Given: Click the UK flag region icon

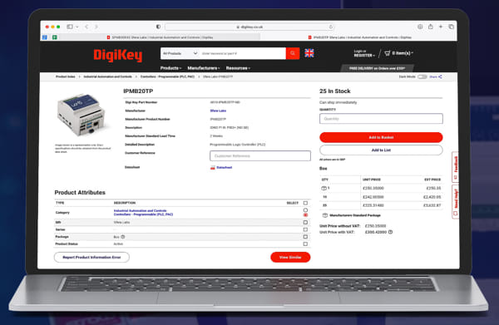Looking at the screenshot, I should 309,53.
